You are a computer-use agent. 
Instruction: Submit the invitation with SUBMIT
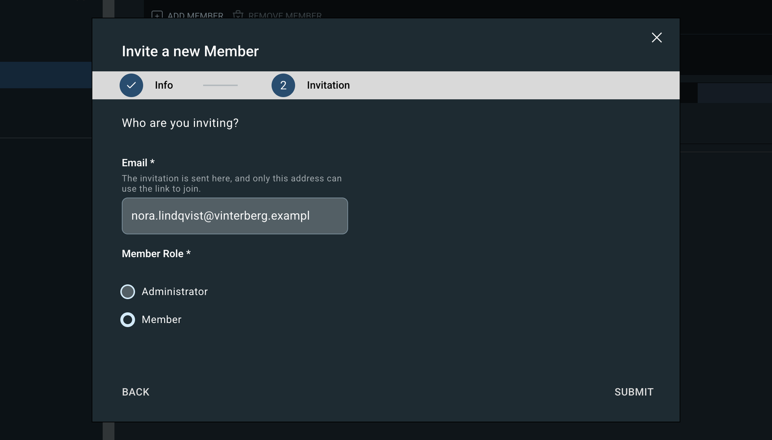(634, 392)
